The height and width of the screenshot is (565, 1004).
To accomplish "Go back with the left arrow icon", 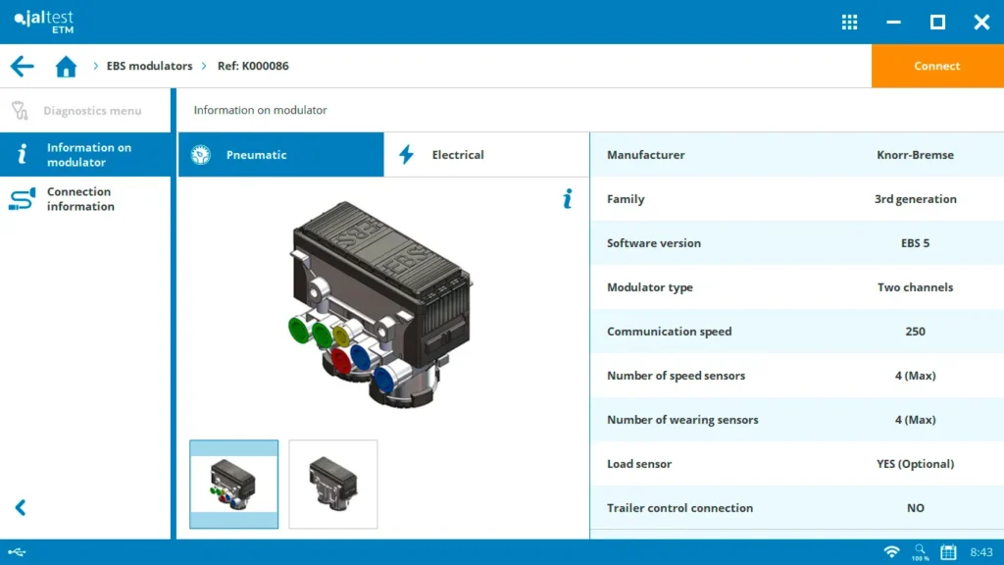I will coord(22,66).
